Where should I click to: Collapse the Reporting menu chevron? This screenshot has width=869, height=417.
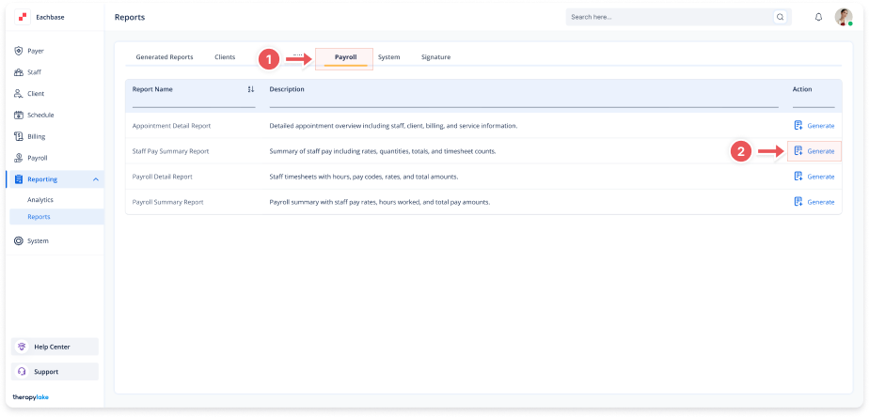pyautogui.click(x=95, y=179)
